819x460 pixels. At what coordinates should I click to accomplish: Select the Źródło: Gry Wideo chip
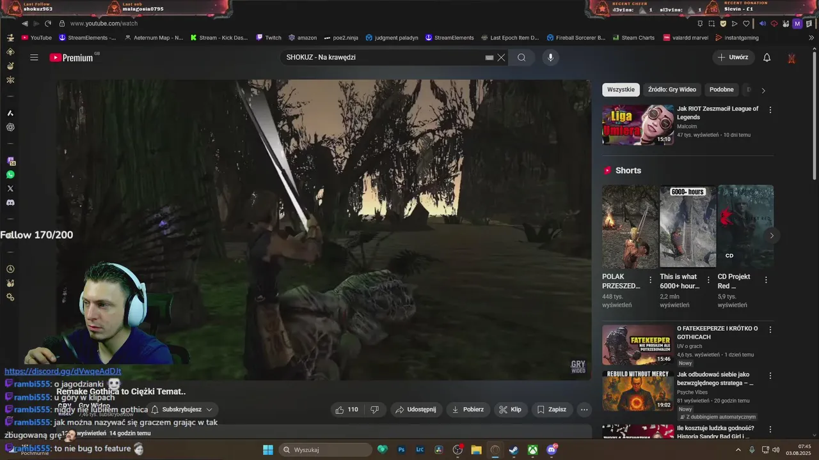tap(672, 89)
